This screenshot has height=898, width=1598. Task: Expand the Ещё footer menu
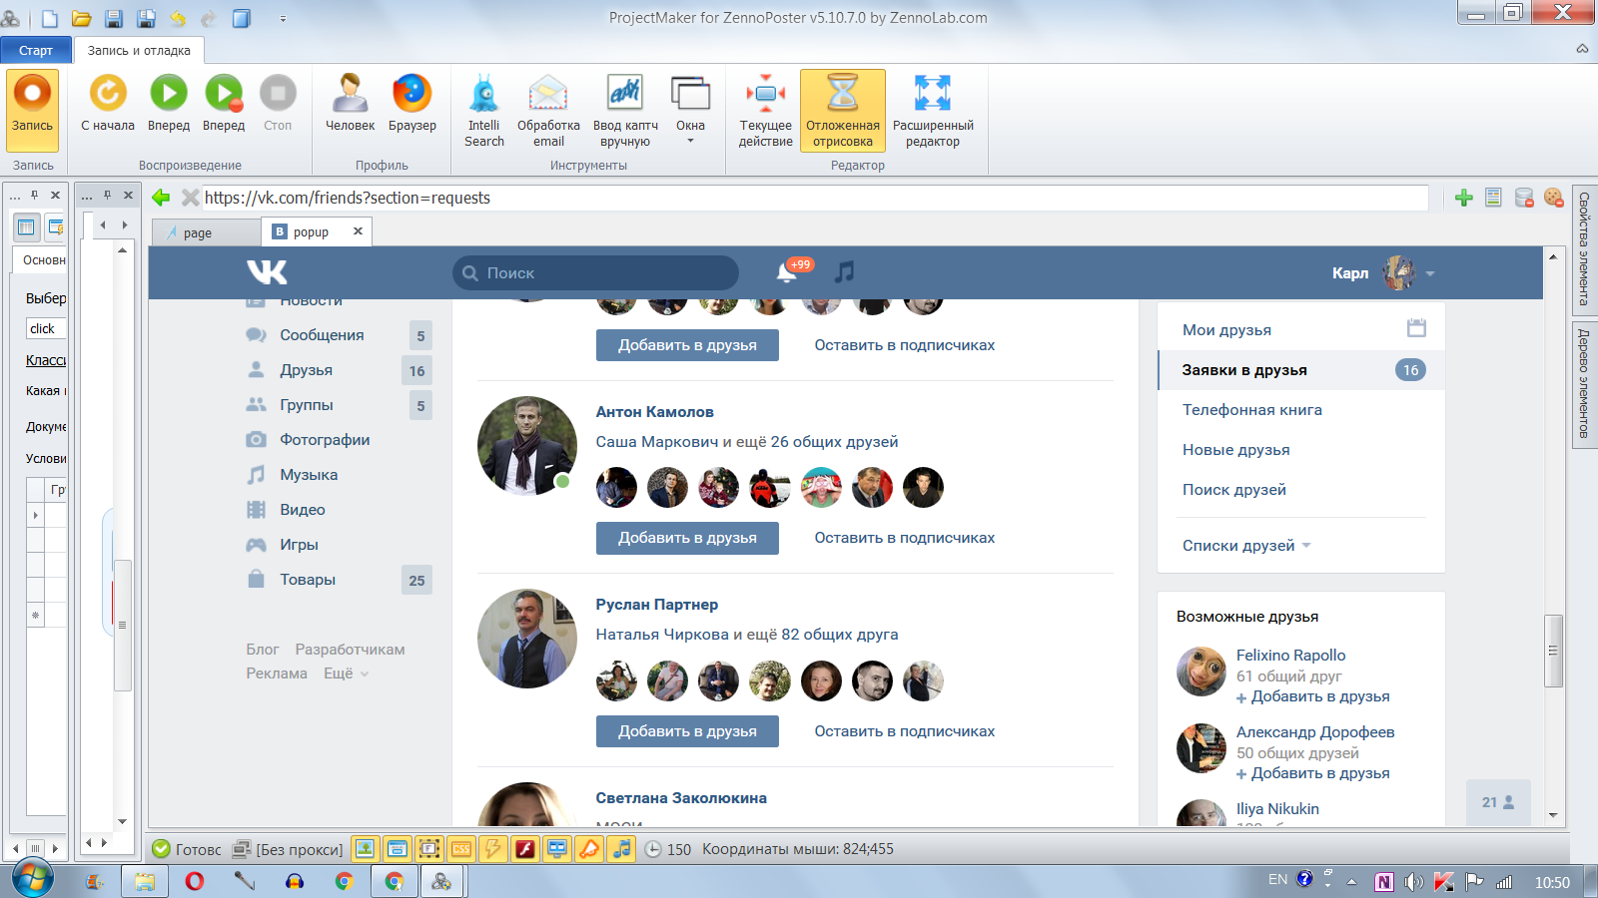pos(346,673)
